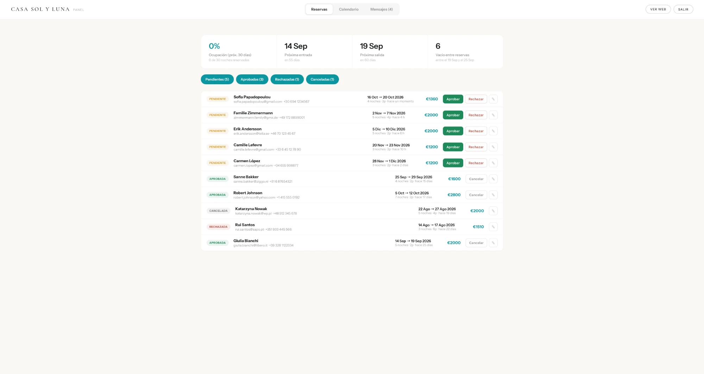Open pencil editor for Sanne Bakker
Image resolution: width=704 pixels, height=374 pixels.
point(493,179)
